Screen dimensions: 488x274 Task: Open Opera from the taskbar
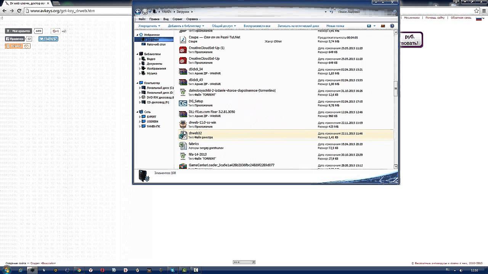(102, 270)
